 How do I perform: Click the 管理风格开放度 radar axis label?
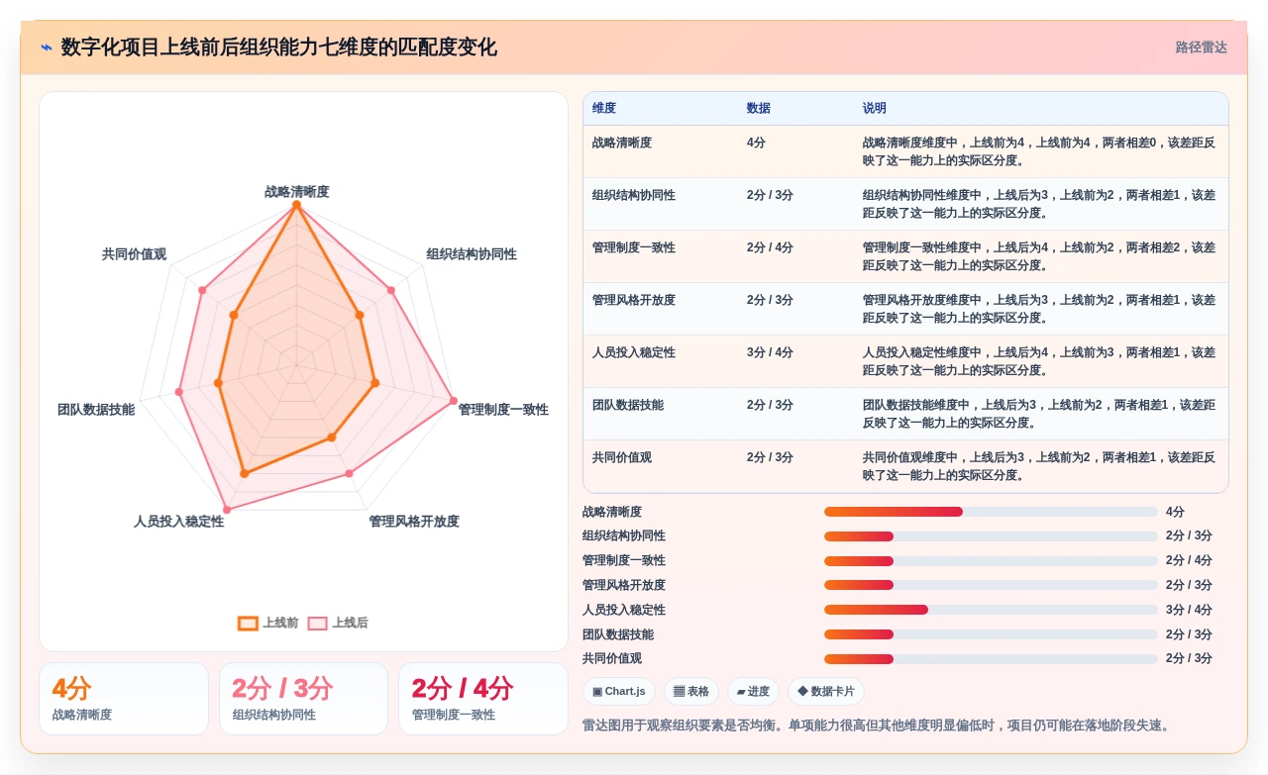[x=414, y=522]
